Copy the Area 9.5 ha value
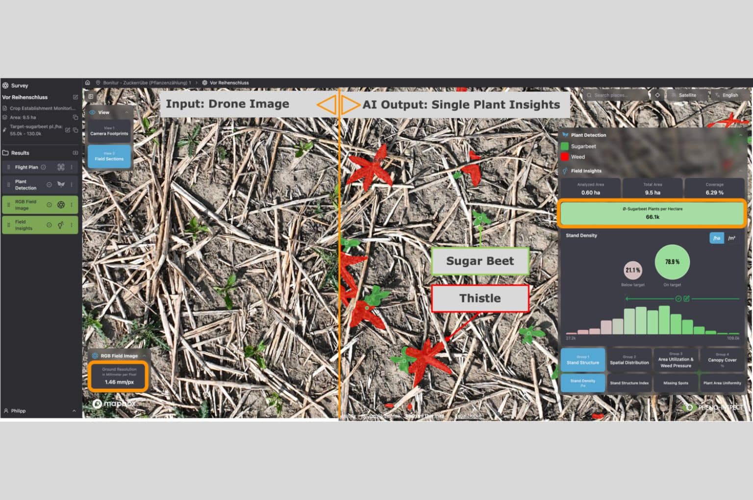 [75, 118]
